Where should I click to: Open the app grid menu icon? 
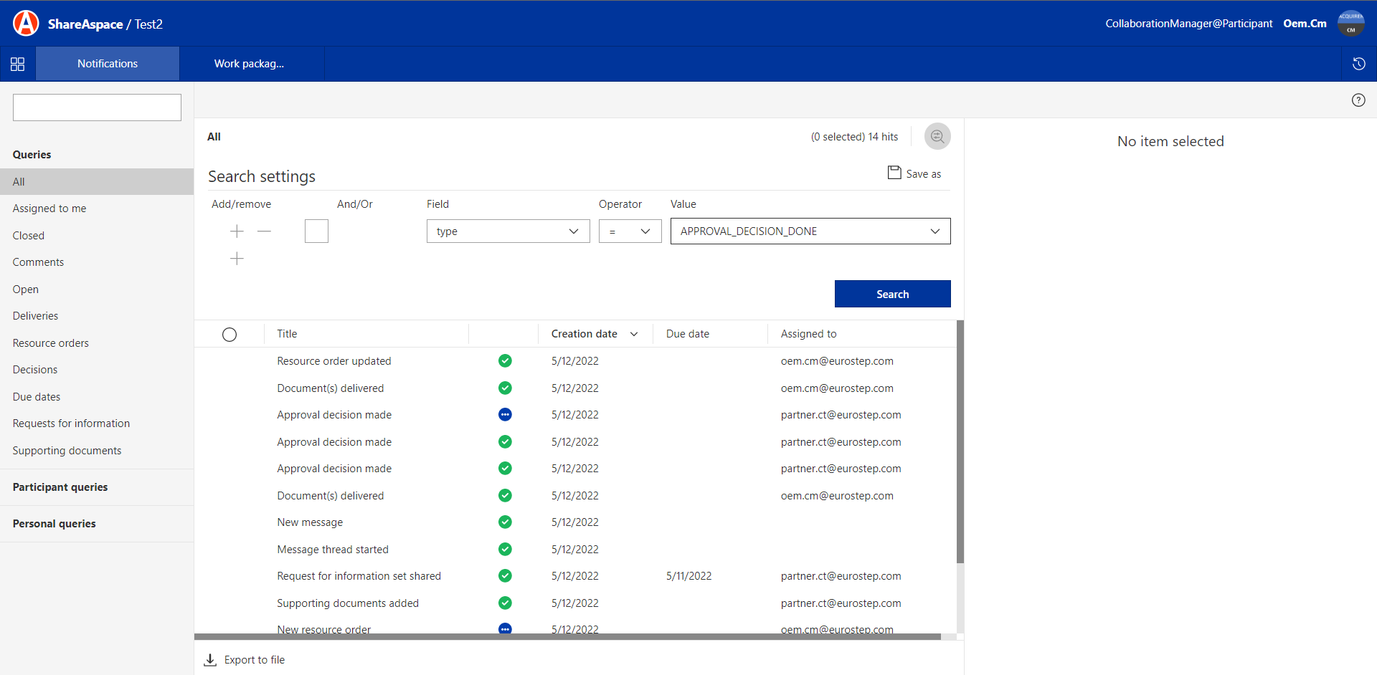[x=18, y=64]
